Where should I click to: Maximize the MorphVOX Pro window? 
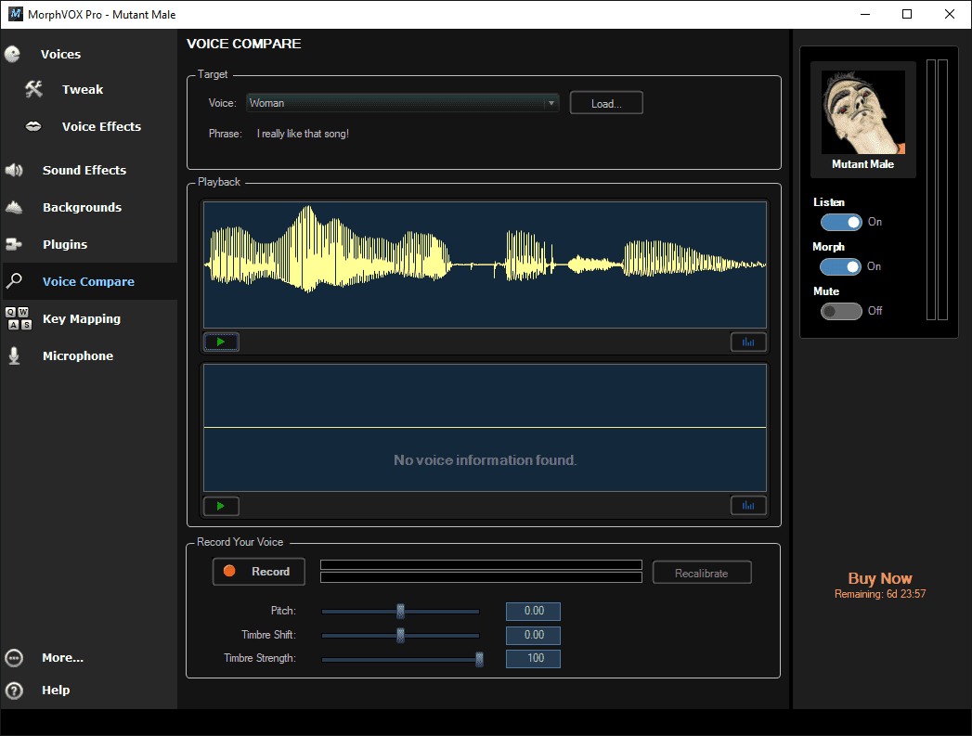tap(907, 14)
